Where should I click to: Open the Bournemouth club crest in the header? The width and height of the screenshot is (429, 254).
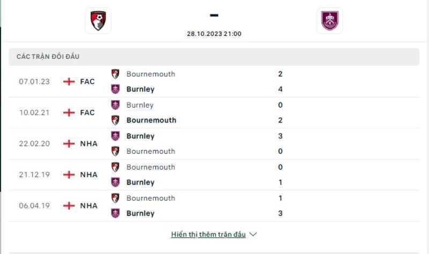98,21
